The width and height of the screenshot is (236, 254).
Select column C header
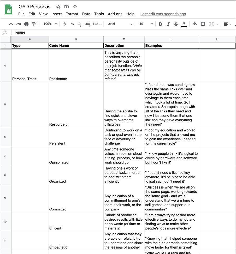124,39
